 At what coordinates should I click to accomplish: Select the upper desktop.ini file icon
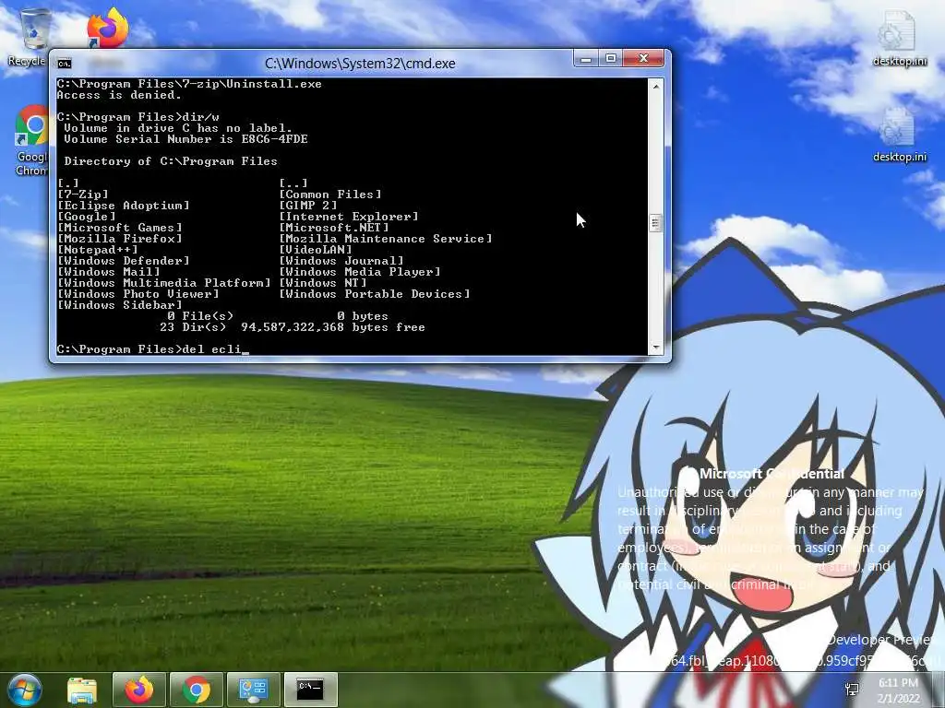899,37
